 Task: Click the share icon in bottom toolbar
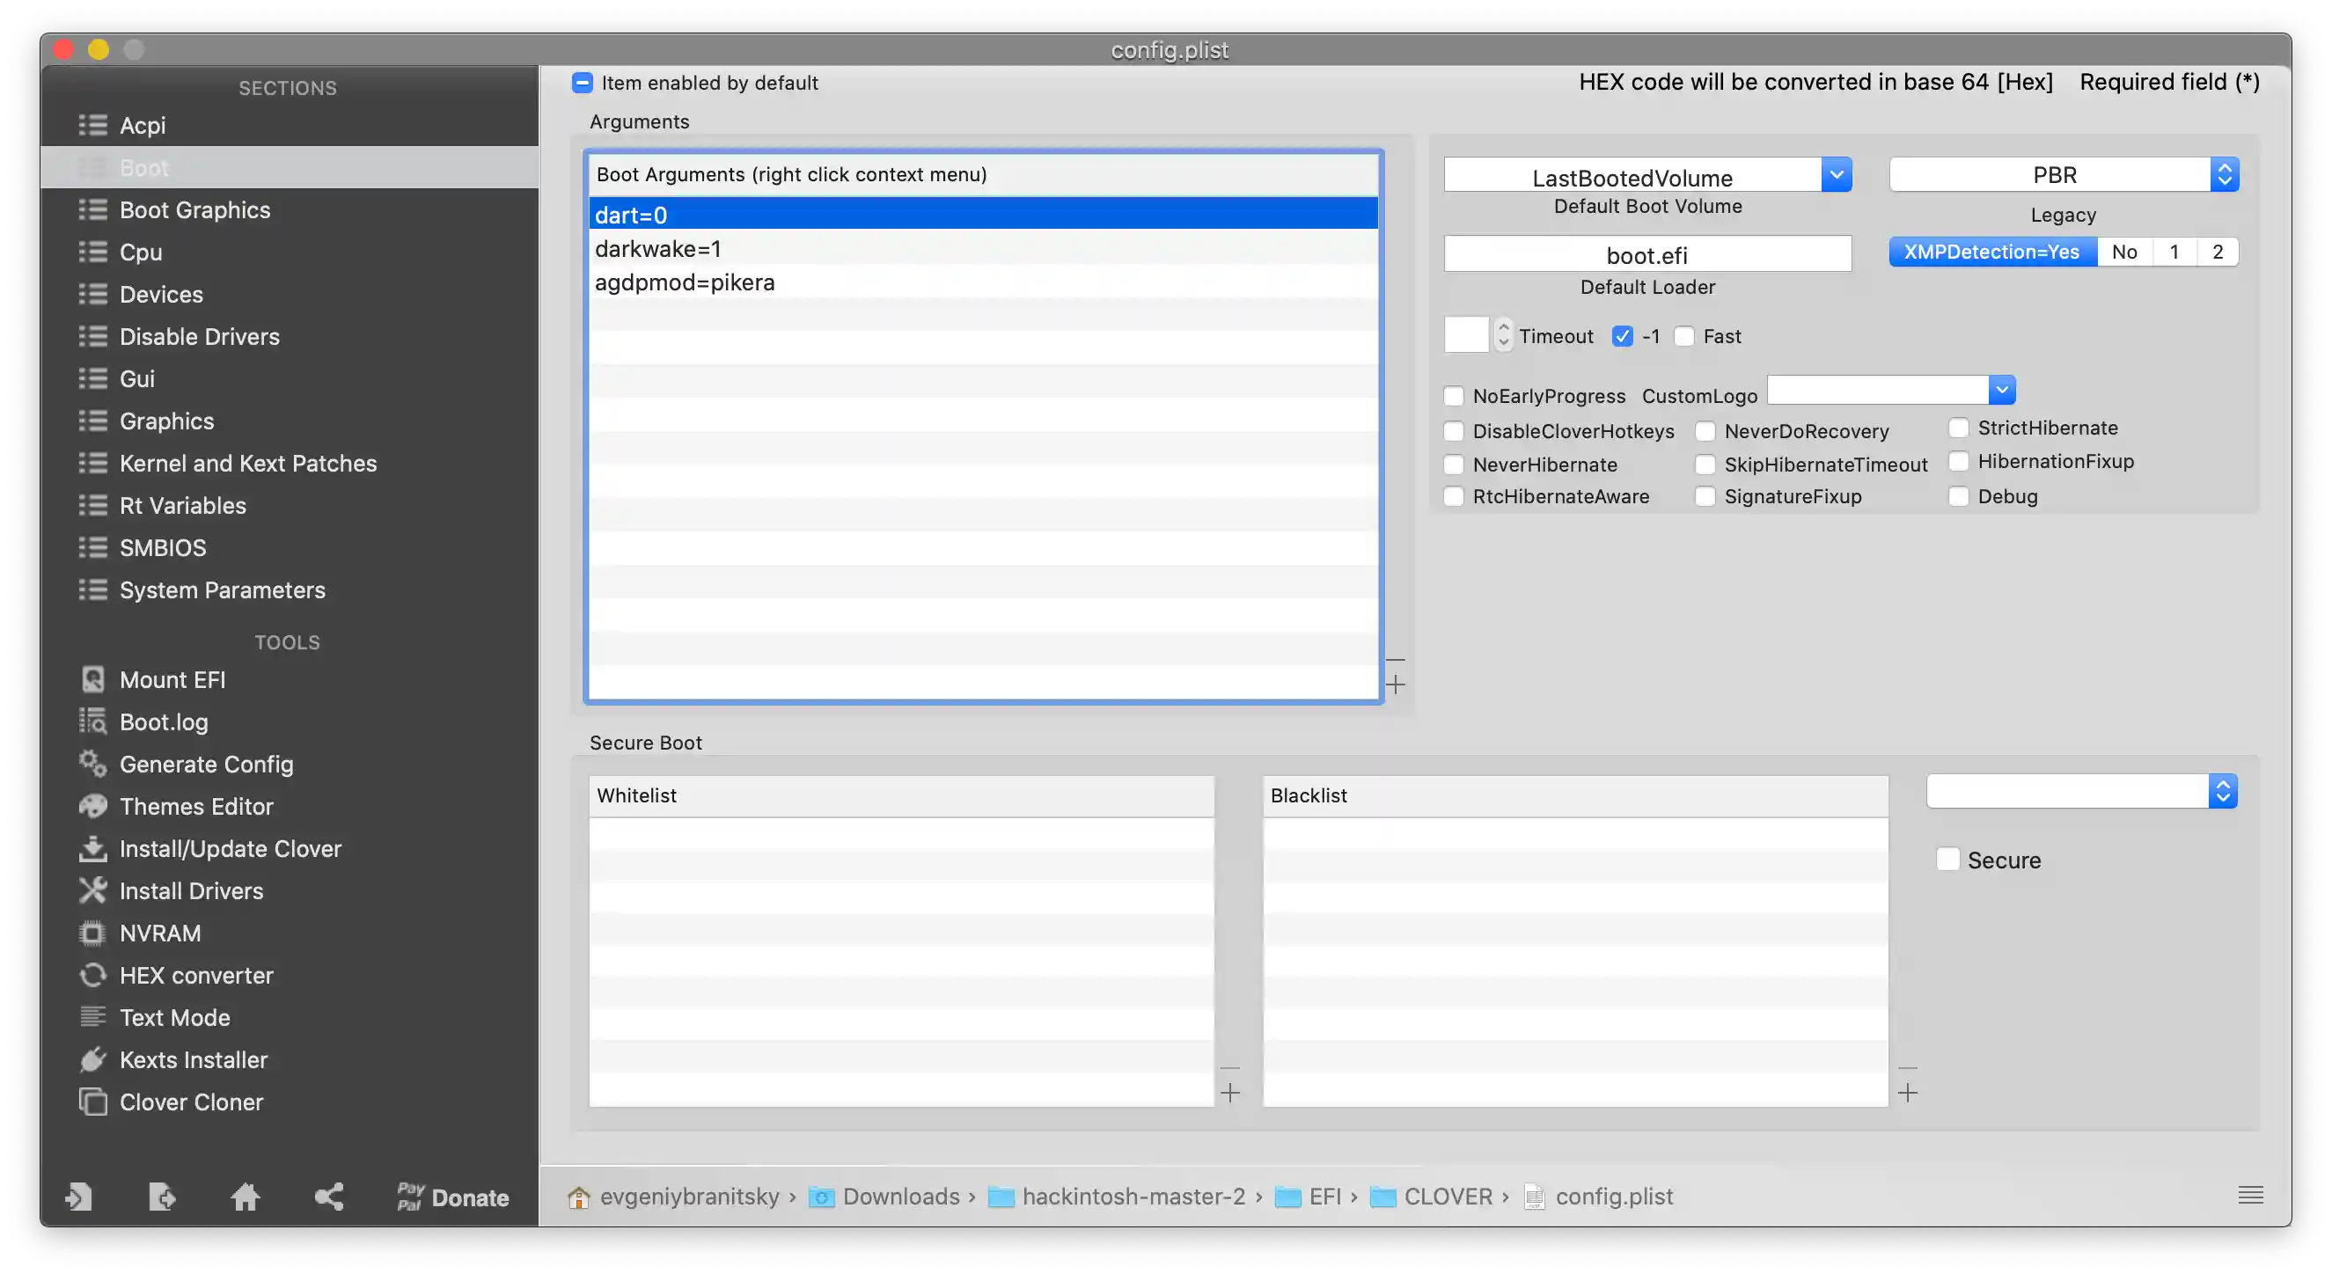coord(328,1197)
